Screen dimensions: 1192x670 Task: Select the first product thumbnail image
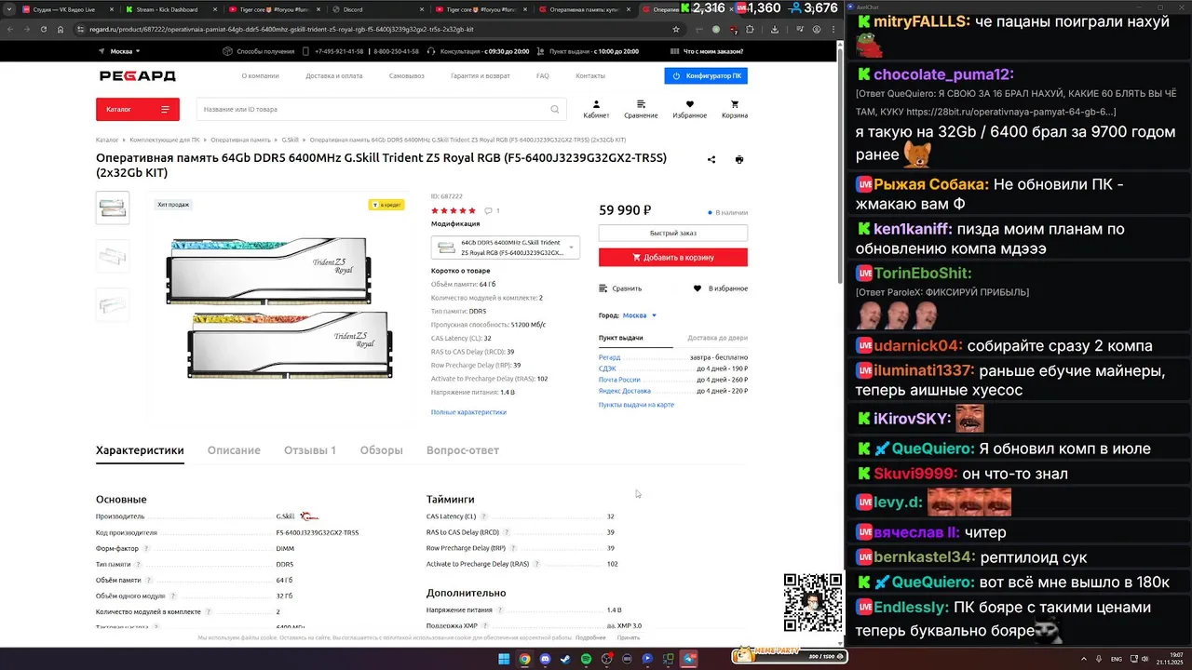click(113, 208)
